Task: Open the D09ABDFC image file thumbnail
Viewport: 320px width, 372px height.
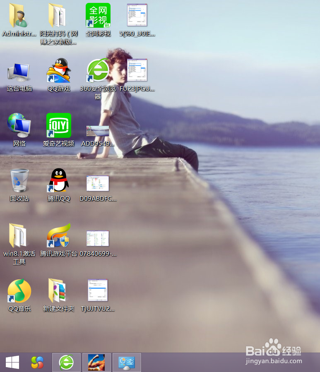Action: (x=98, y=183)
